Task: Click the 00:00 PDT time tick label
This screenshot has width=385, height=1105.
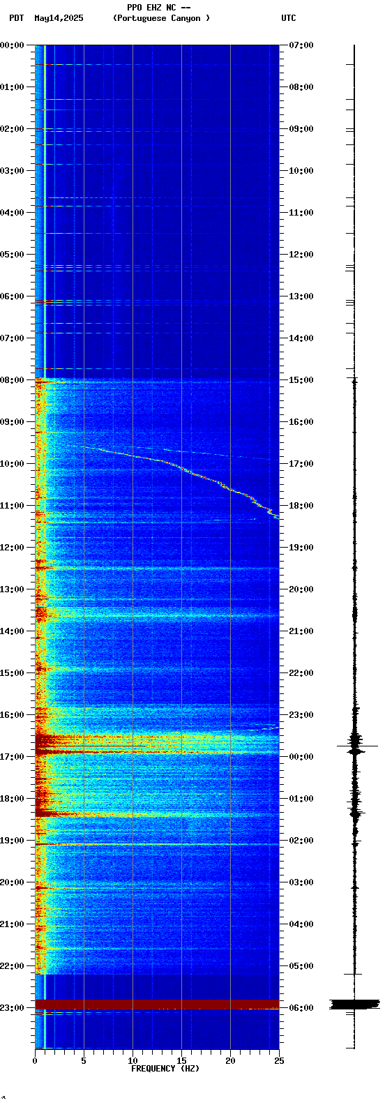Action: (13, 45)
